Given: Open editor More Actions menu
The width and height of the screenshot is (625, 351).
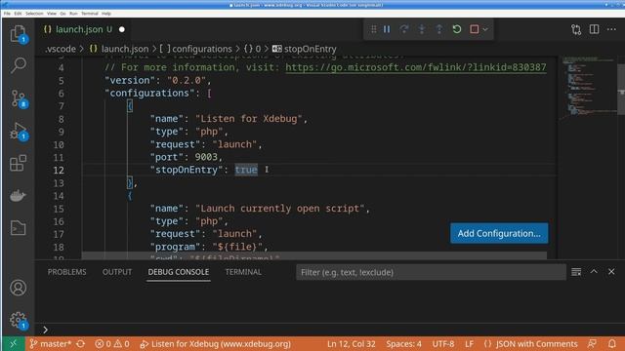Looking at the screenshot, I should point(611,29).
